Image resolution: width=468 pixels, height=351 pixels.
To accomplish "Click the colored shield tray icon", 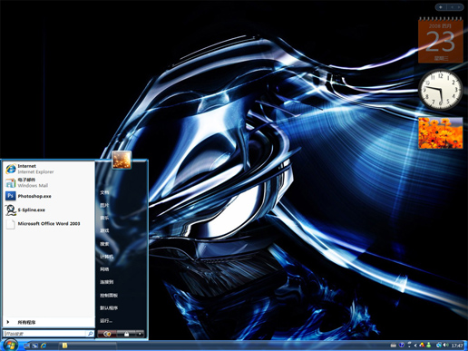I will point(422,345).
